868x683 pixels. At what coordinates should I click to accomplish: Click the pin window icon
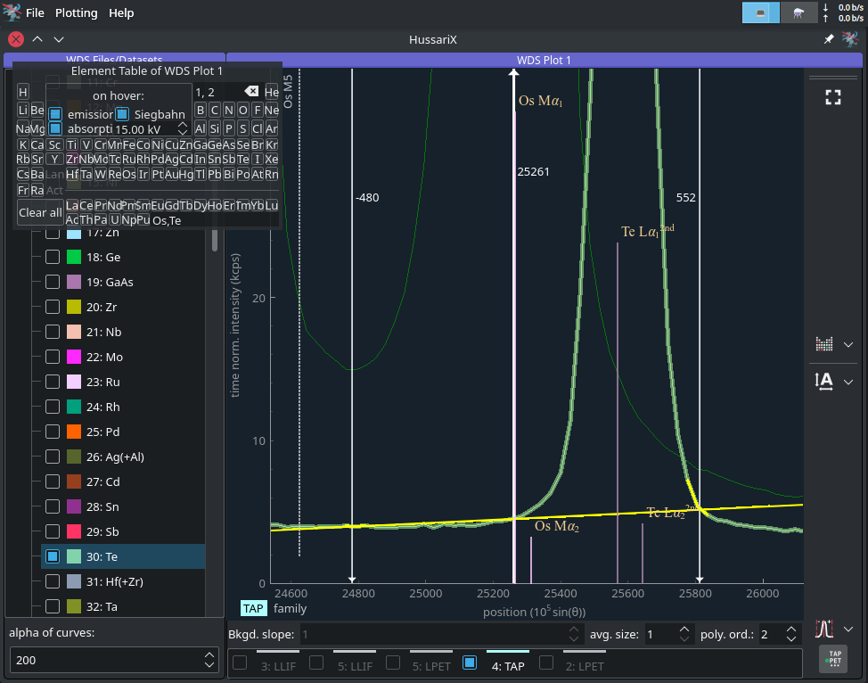[x=829, y=39]
